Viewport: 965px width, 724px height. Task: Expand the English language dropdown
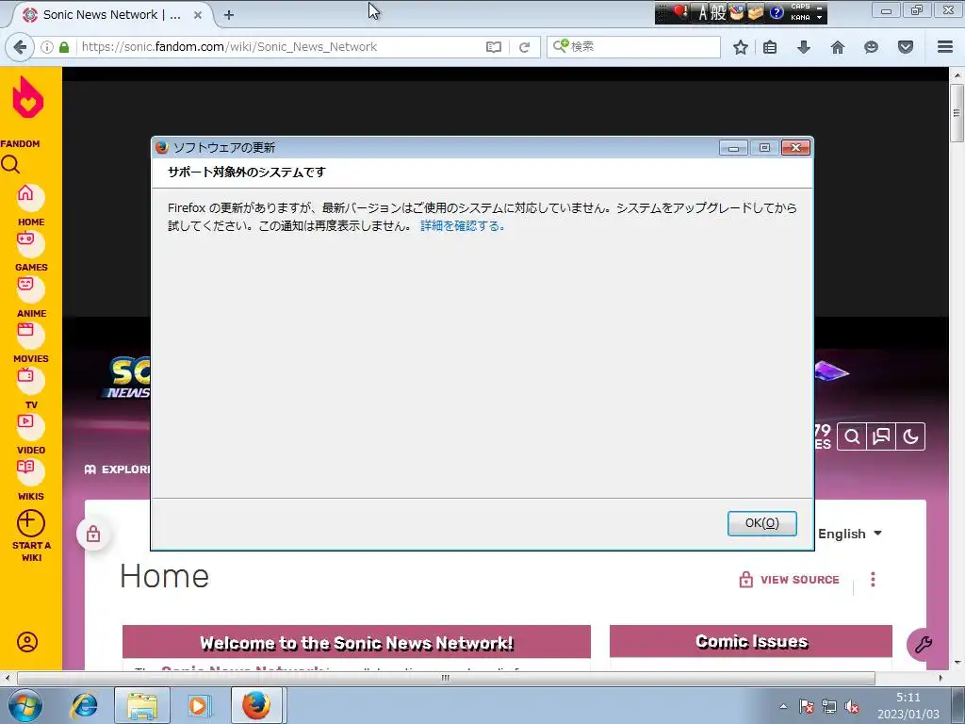coord(850,534)
